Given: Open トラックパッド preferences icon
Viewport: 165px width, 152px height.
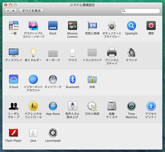Looking at the screenshot, I should click(x=92, y=52).
